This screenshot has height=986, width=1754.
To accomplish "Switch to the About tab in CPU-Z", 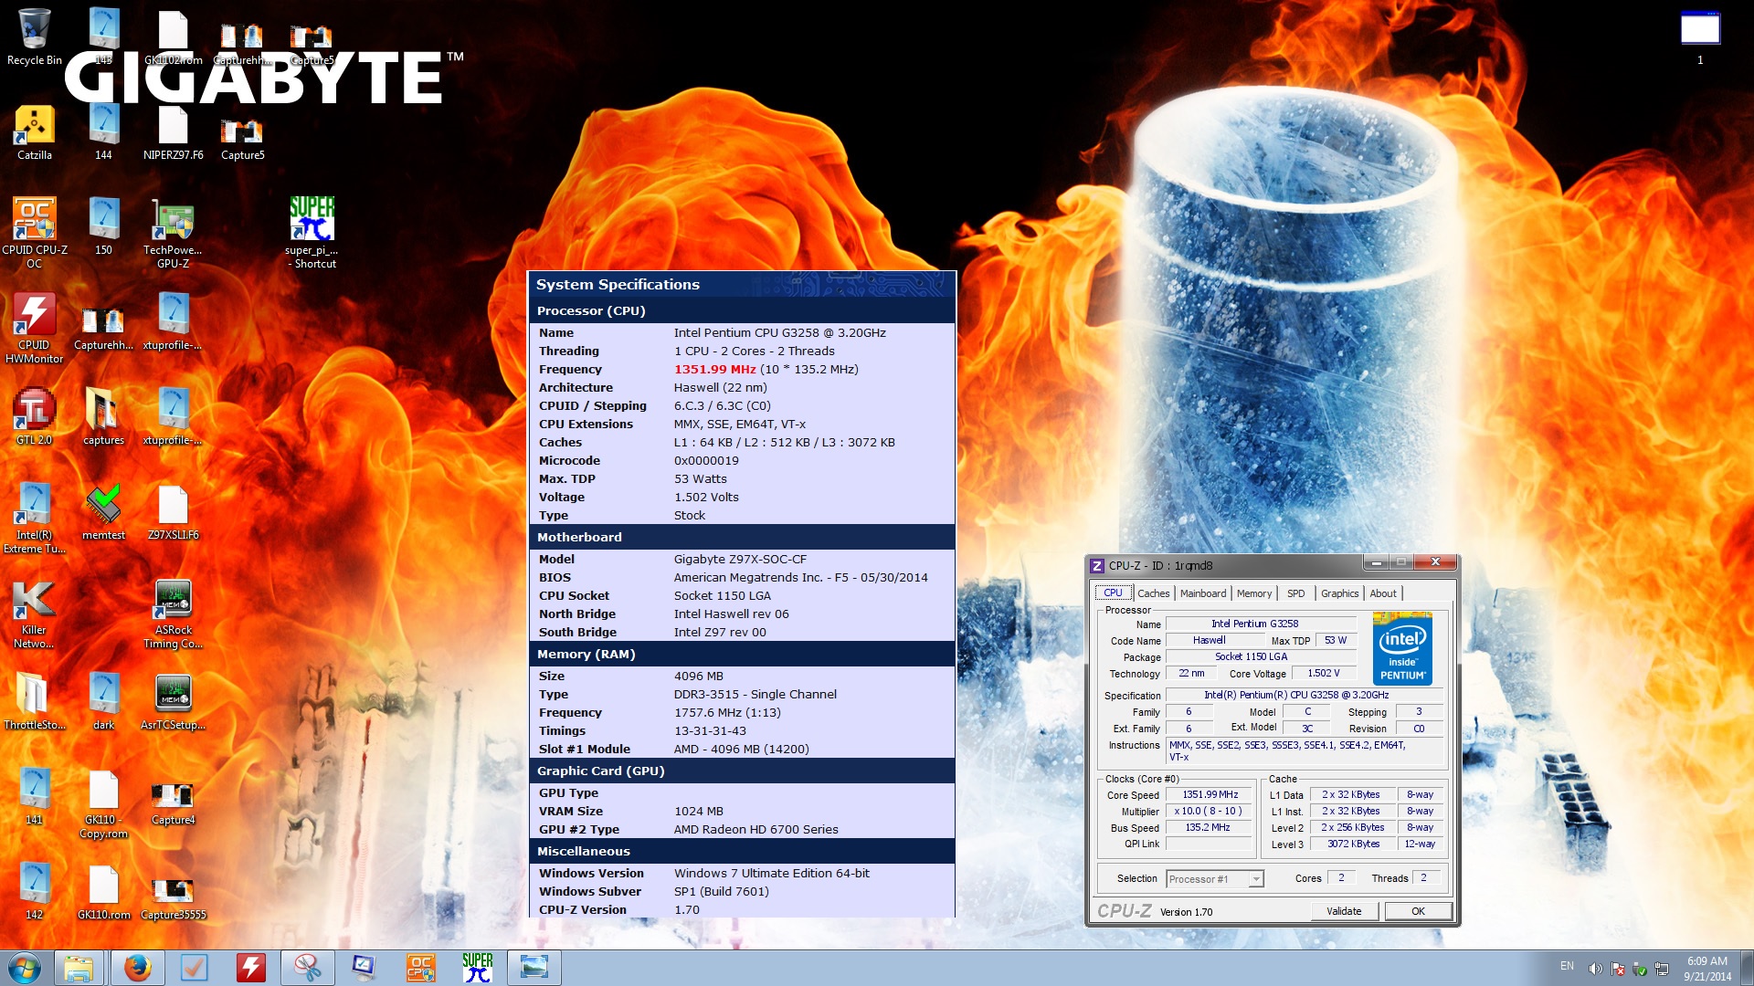I will [x=1383, y=593].
